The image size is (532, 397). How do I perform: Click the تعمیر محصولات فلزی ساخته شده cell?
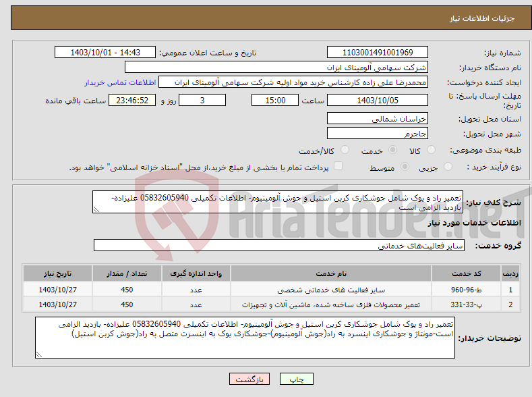331,305
